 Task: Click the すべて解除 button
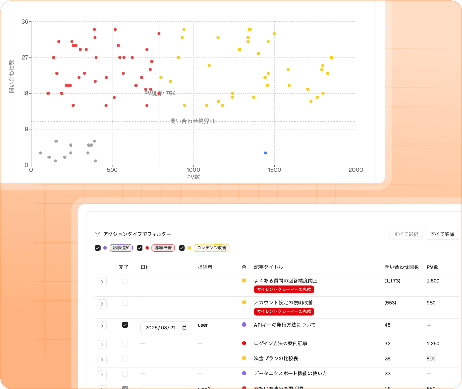442,234
